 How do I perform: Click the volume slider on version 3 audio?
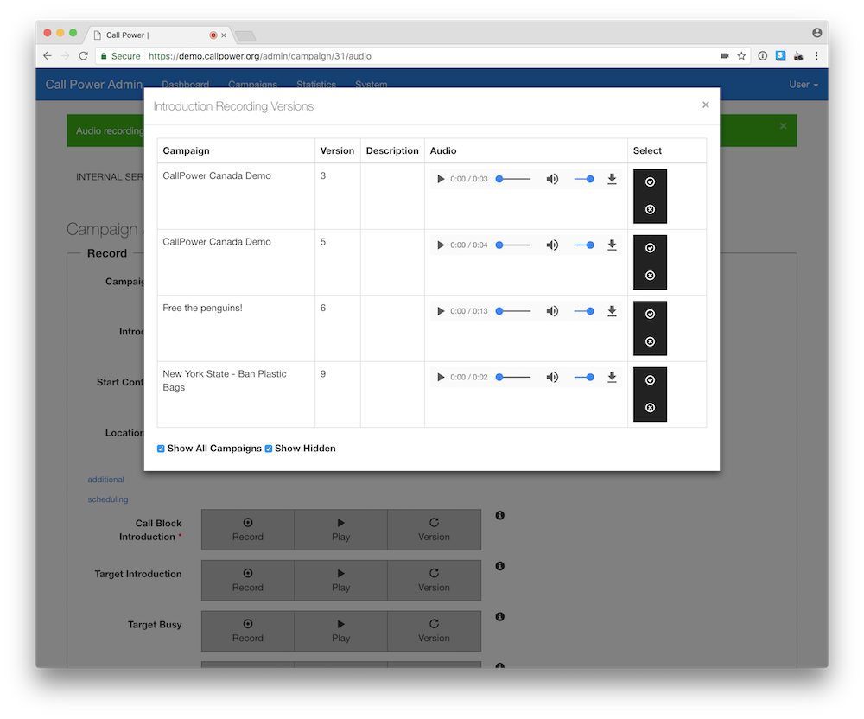click(x=583, y=179)
